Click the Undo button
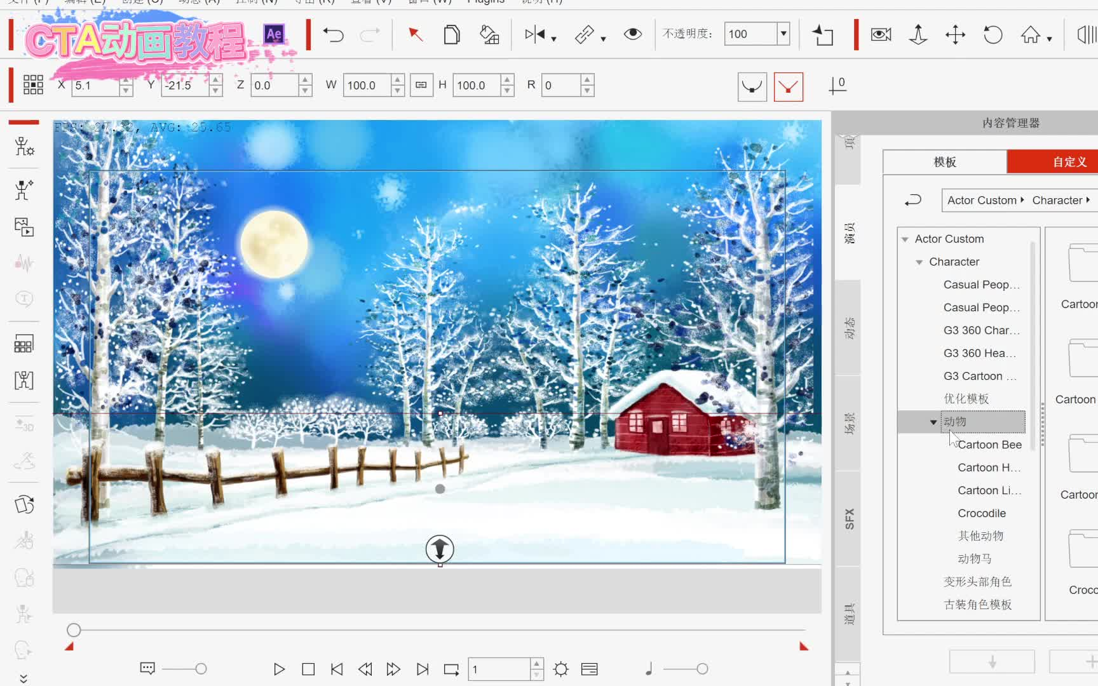 click(x=334, y=35)
